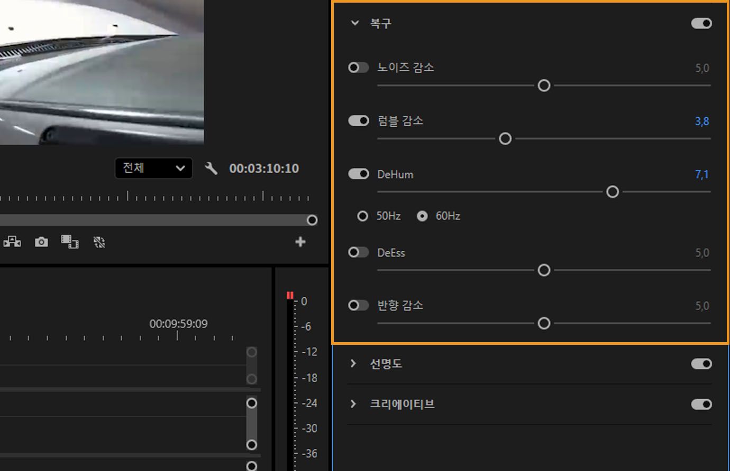Expand the 크리에이티브 section
730x471 pixels.
353,404
